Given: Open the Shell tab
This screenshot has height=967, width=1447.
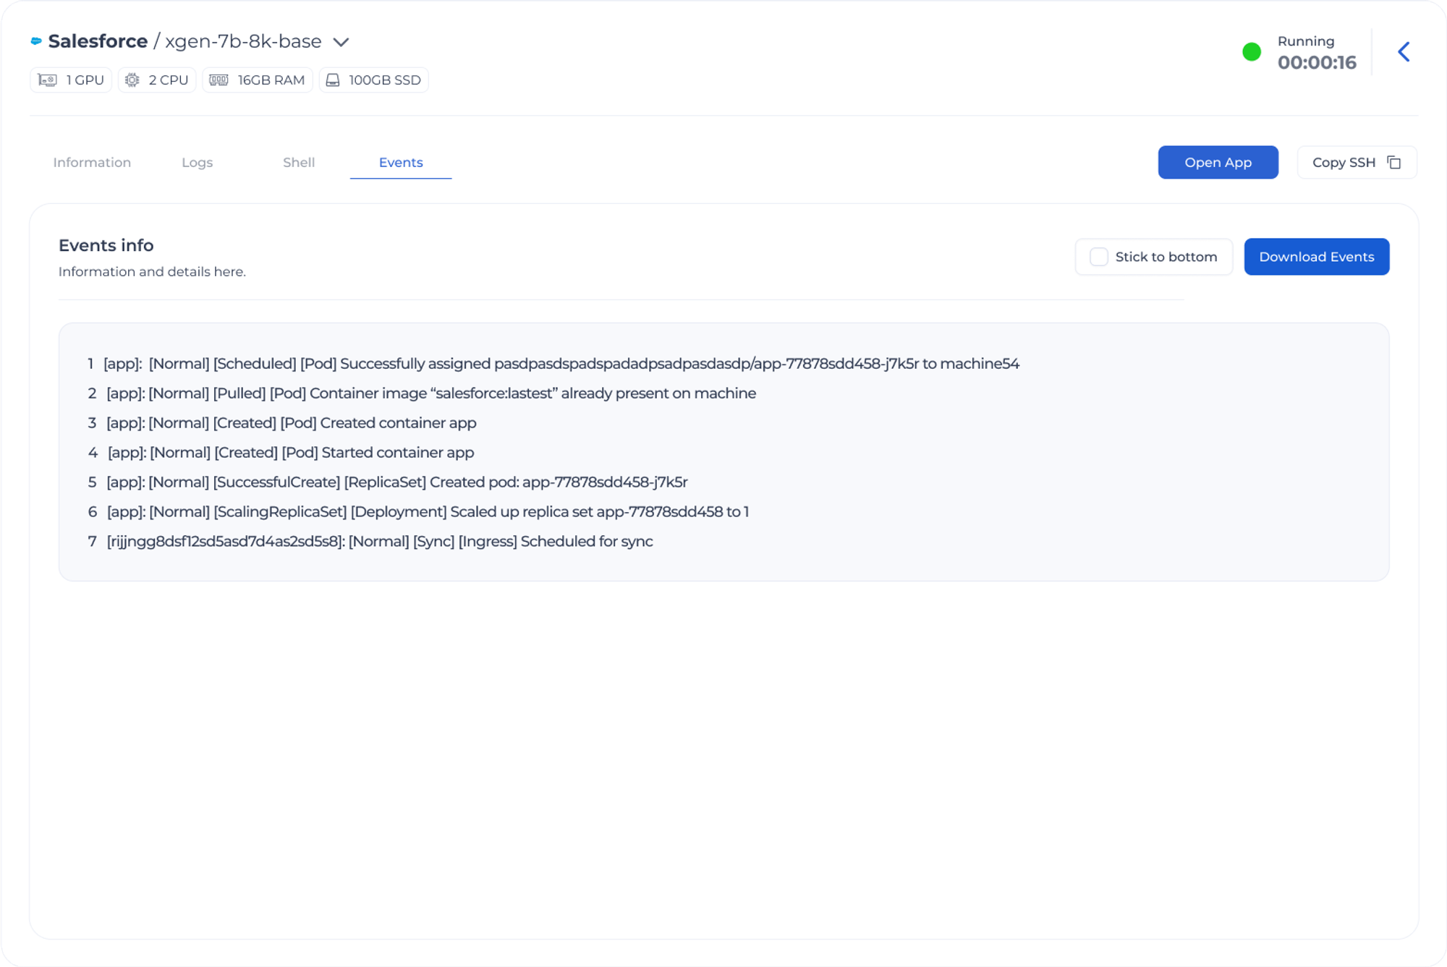Looking at the screenshot, I should coord(299,163).
